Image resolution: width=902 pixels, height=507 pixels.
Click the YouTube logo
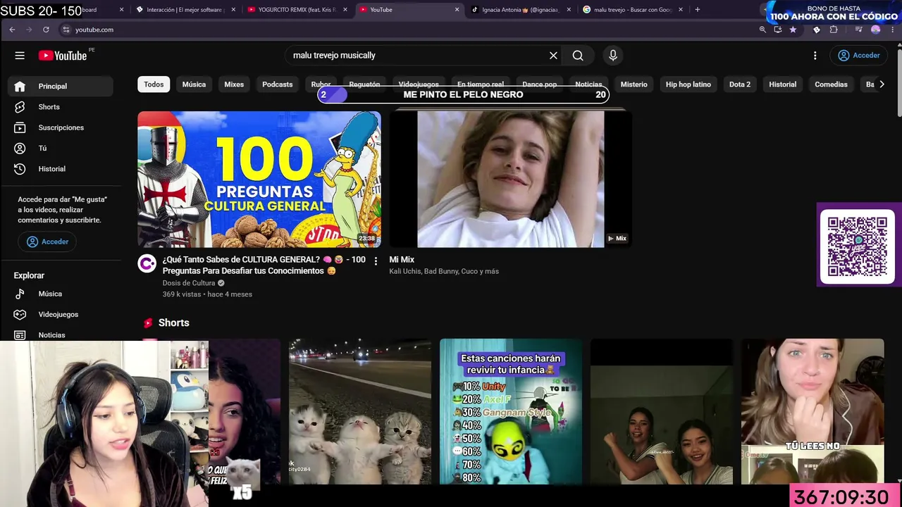click(x=63, y=56)
